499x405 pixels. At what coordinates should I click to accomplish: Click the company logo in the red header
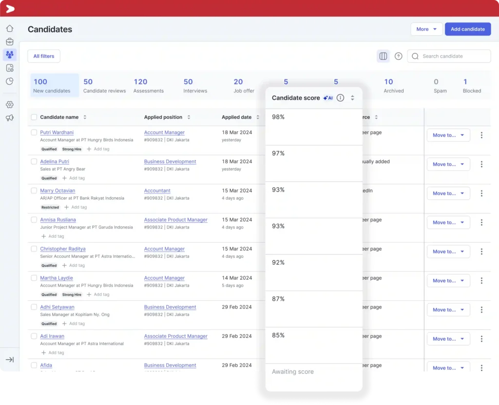(x=10, y=9)
